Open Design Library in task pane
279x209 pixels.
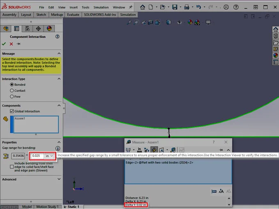click(x=276, y=36)
